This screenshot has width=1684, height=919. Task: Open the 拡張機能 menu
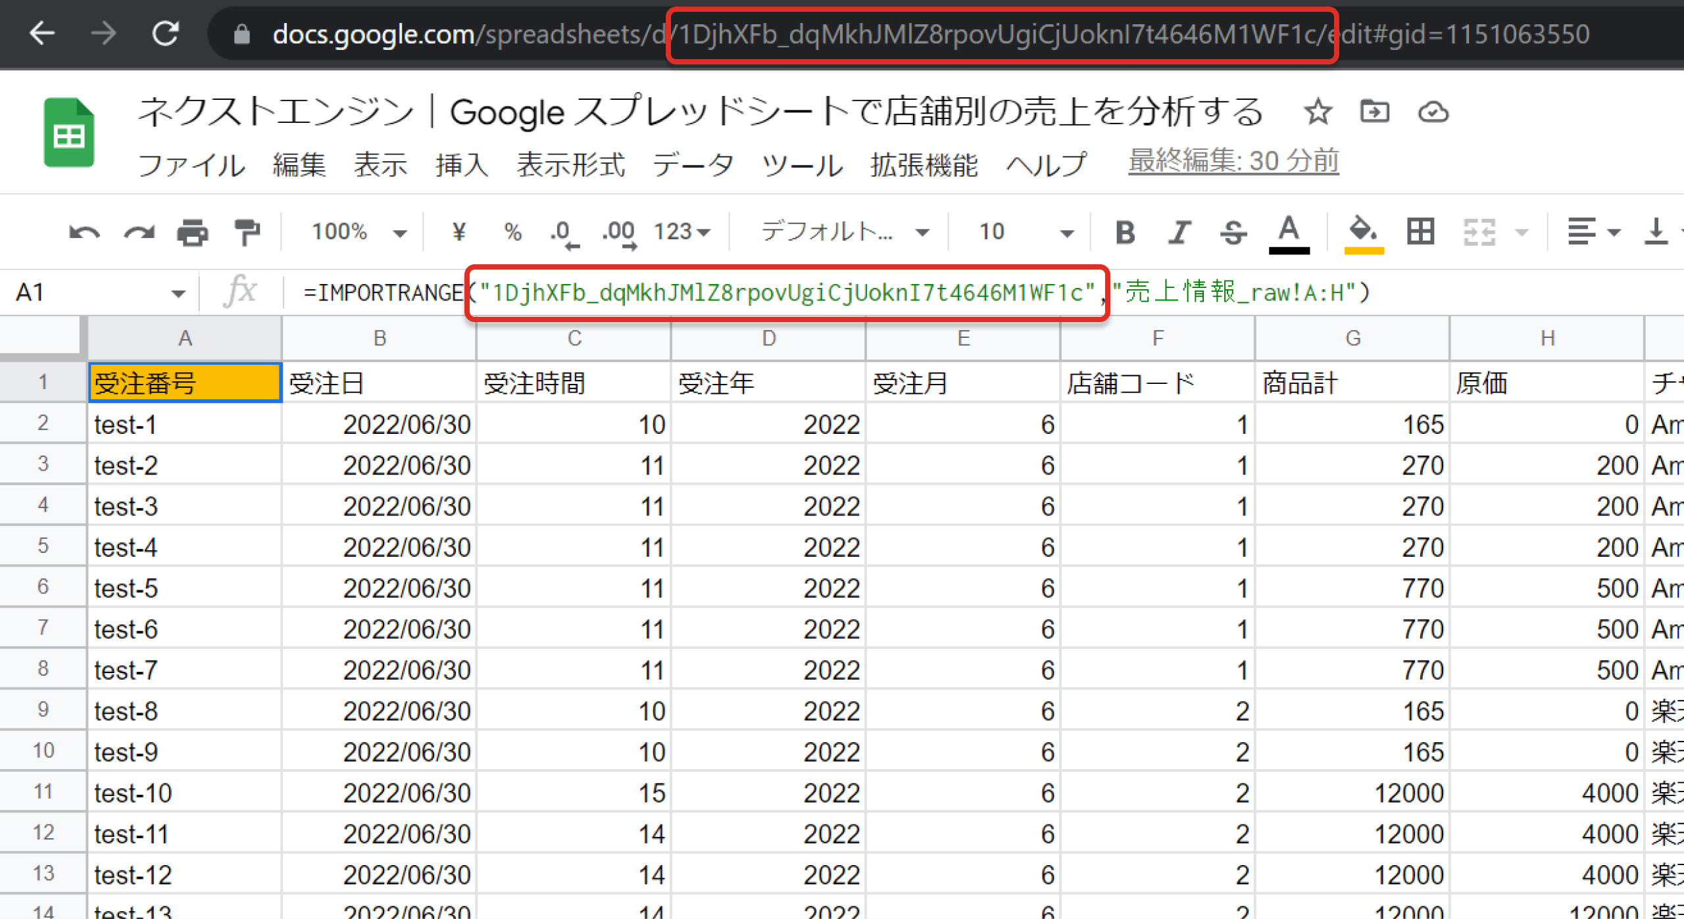pos(924,164)
